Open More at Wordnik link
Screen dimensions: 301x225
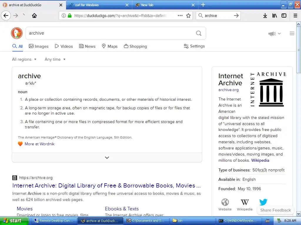(x=40, y=144)
